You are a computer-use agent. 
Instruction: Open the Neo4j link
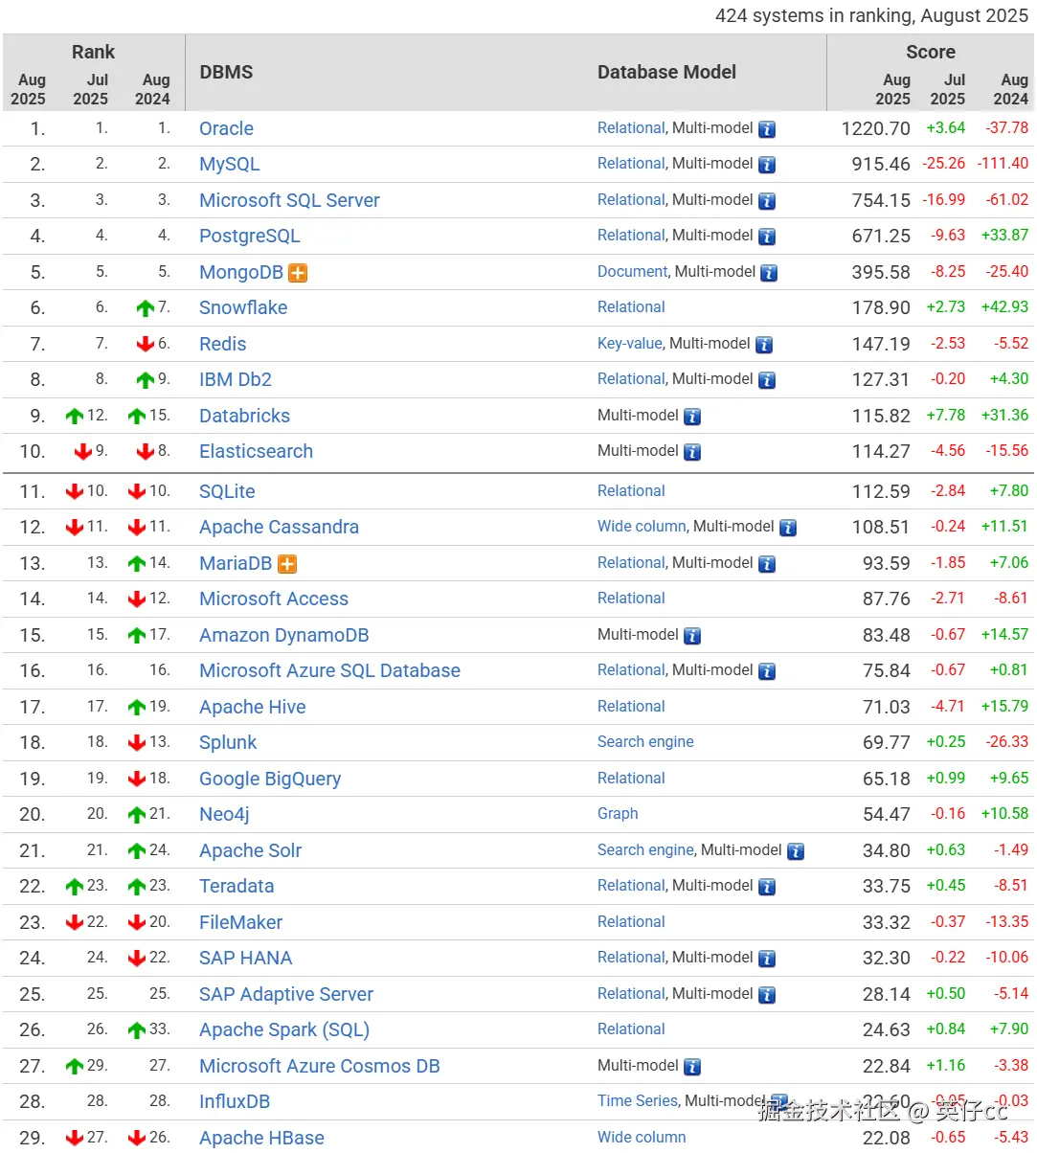[224, 814]
